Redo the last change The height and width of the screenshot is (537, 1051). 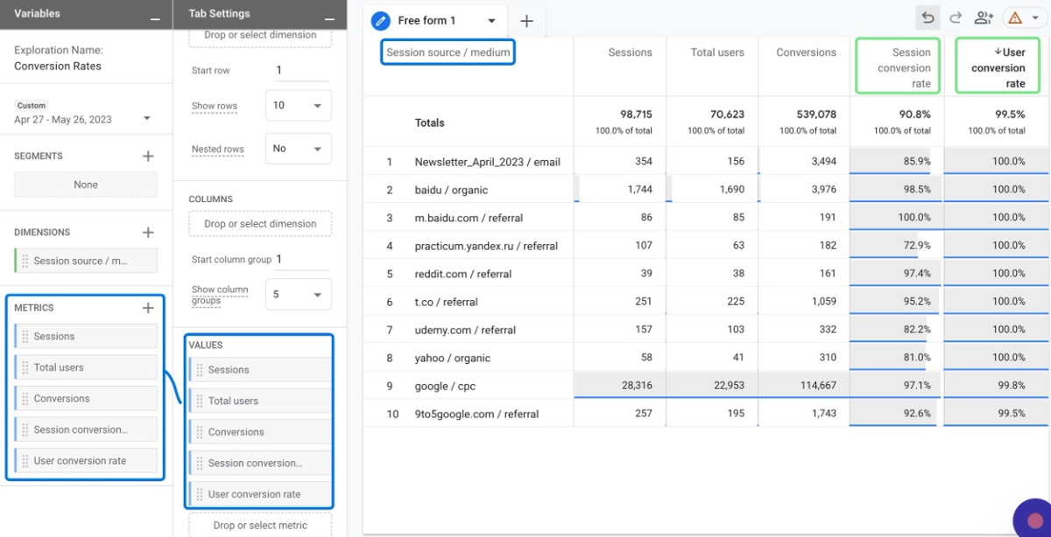click(956, 17)
